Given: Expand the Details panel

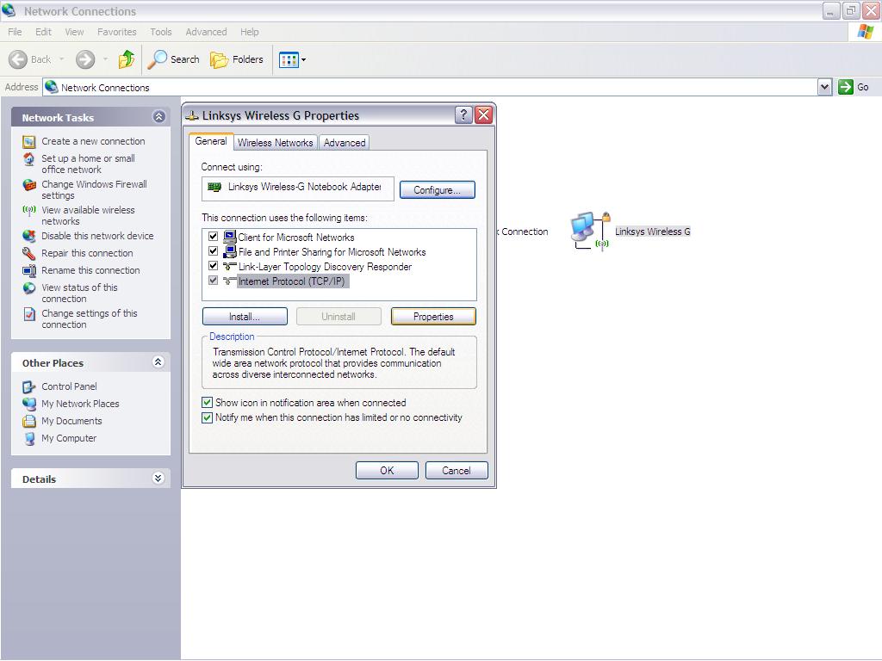Looking at the screenshot, I should tap(158, 479).
